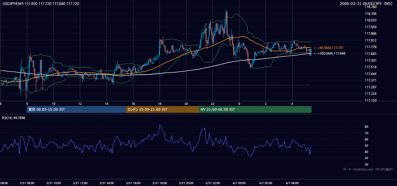
Task: Click the 3/31 08:00 bottom time label
Action: coord(27,183)
